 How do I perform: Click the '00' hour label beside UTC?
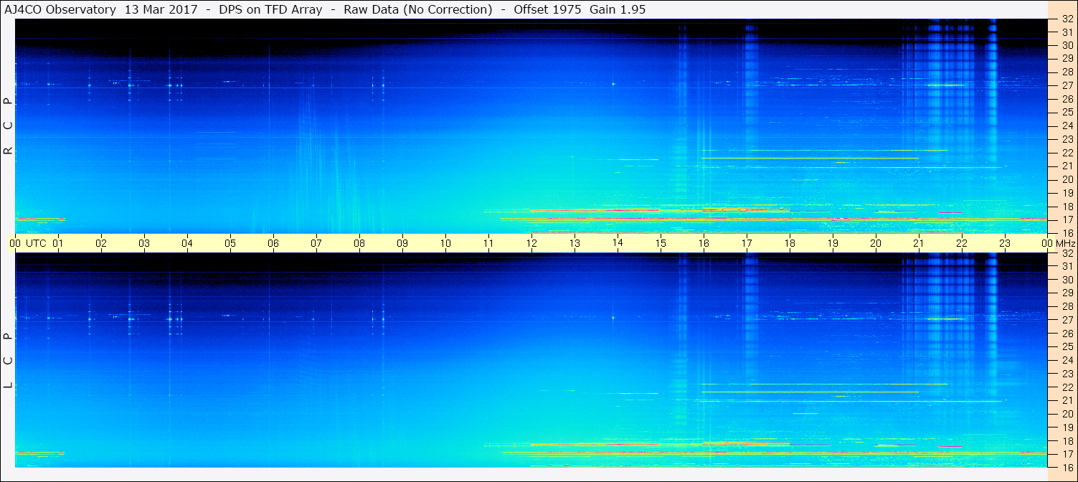tap(15, 243)
